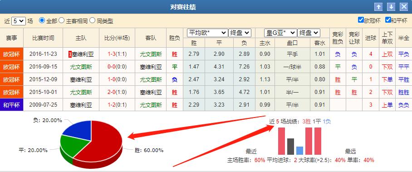Click the up arrow icon in title bar
This screenshot has width=412, height=172.
378,7
